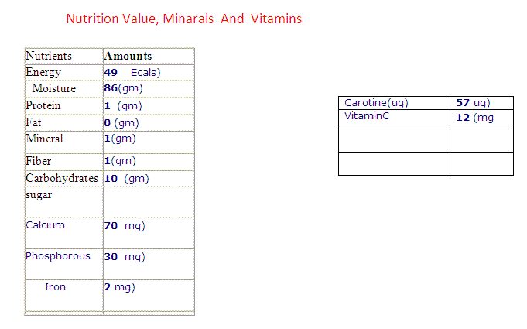Select the Iron link text
This screenshot has width=527, height=329.
(x=55, y=287)
